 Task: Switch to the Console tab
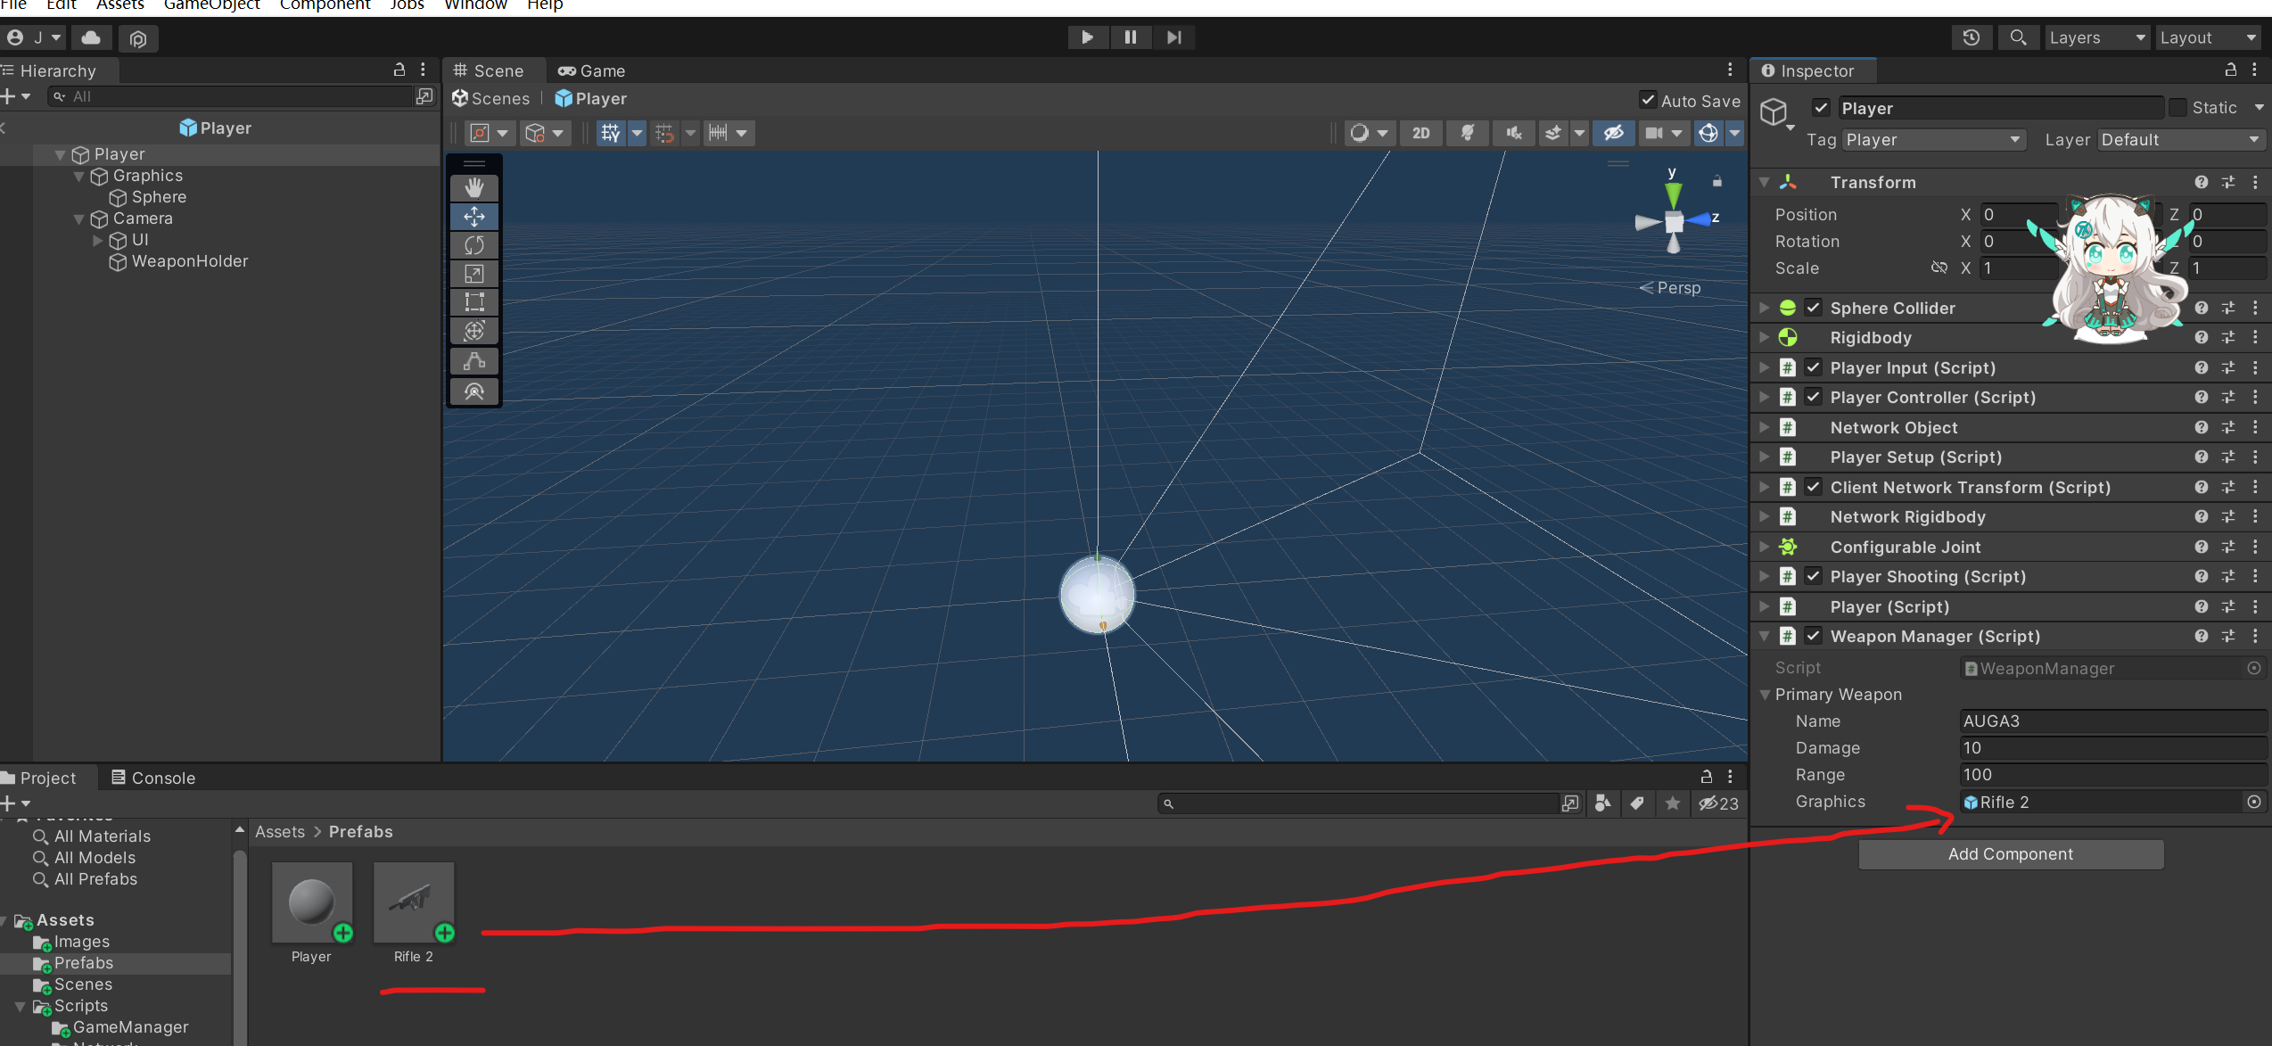coord(152,778)
